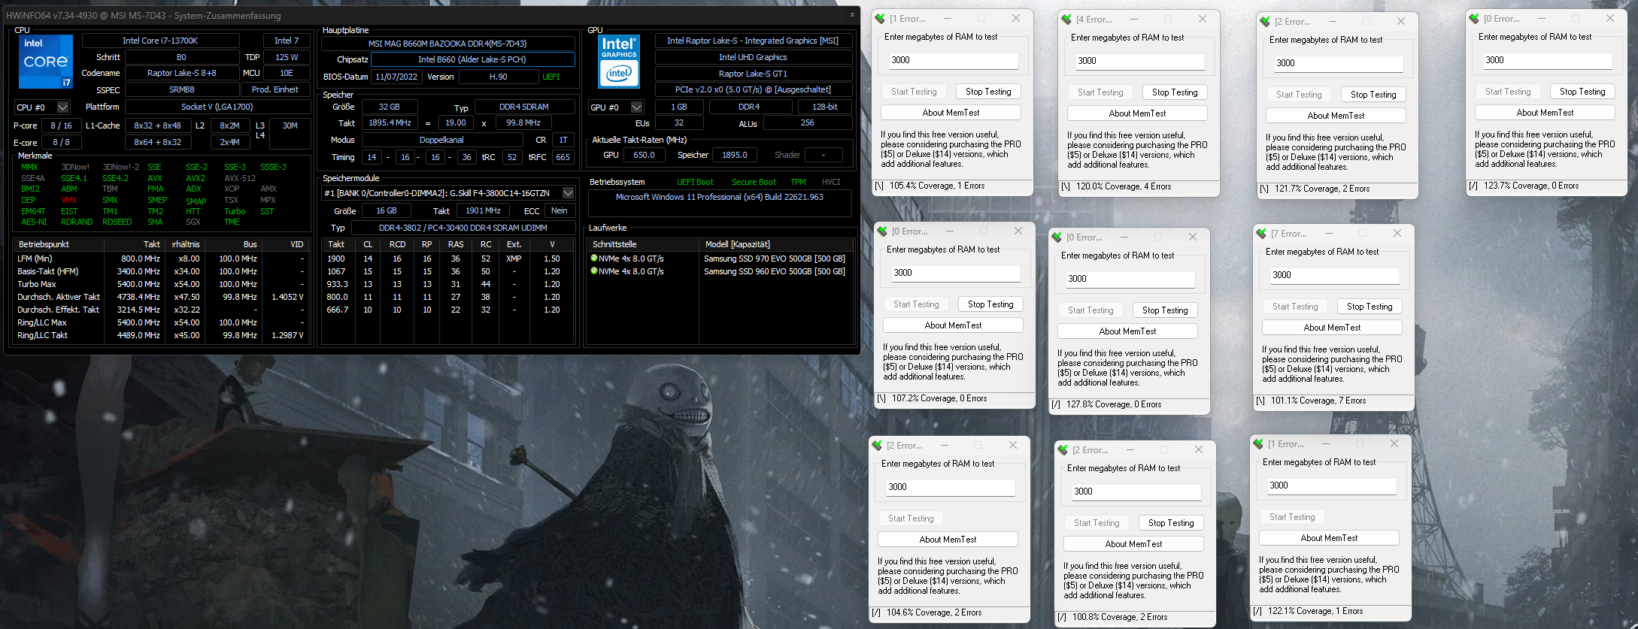Stop testing in the 107.2% Coverage MemTest window
The image size is (1638, 629).
pos(990,304)
